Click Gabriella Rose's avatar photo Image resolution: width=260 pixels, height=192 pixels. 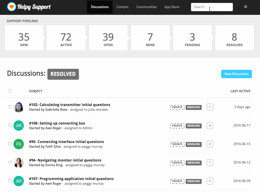[18, 107]
